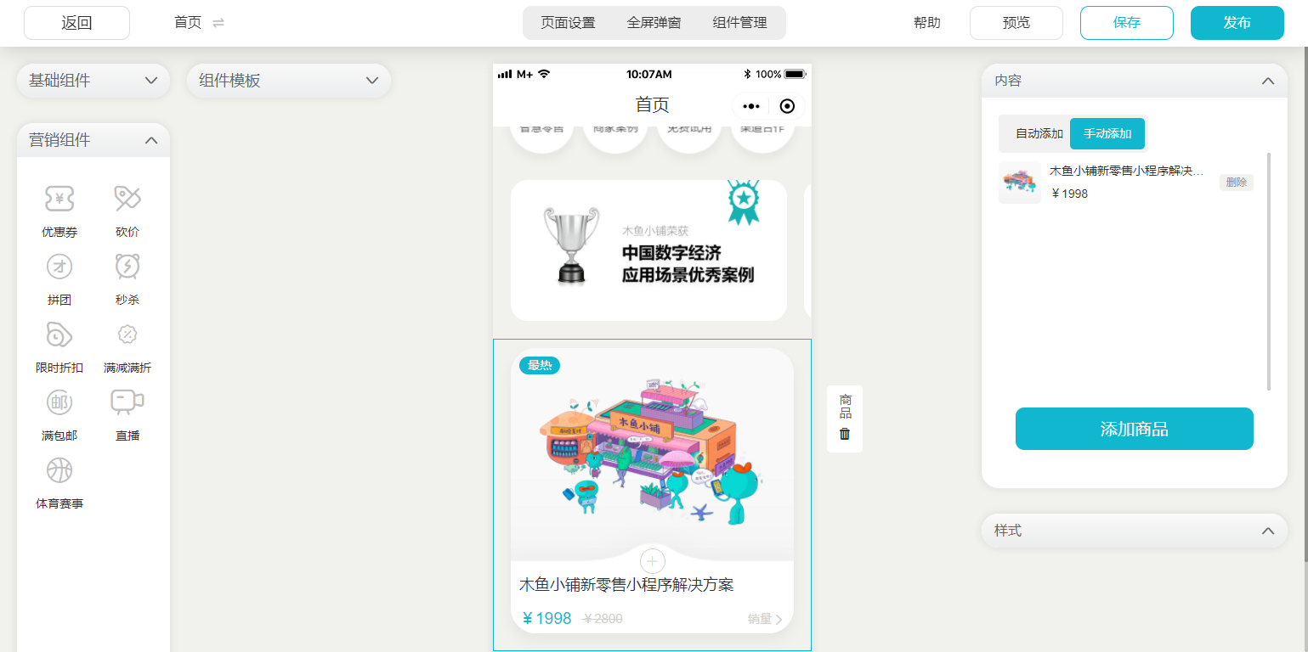This screenshot has height=652, width=1308.
Task: Click the 首页 title in phone preview
Action: click(x=652, y=105)
